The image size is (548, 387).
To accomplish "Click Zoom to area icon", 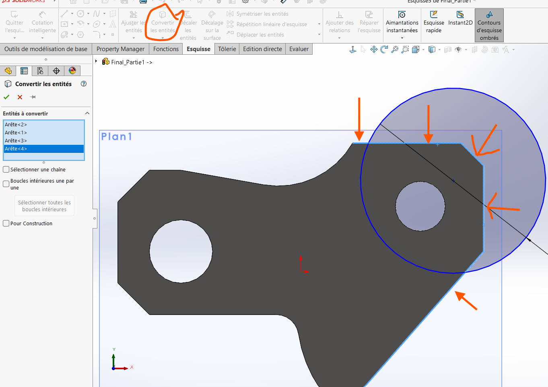I will (x=405, y=49).
